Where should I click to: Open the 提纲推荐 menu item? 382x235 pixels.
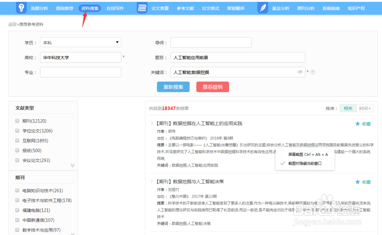coord(65,8)
